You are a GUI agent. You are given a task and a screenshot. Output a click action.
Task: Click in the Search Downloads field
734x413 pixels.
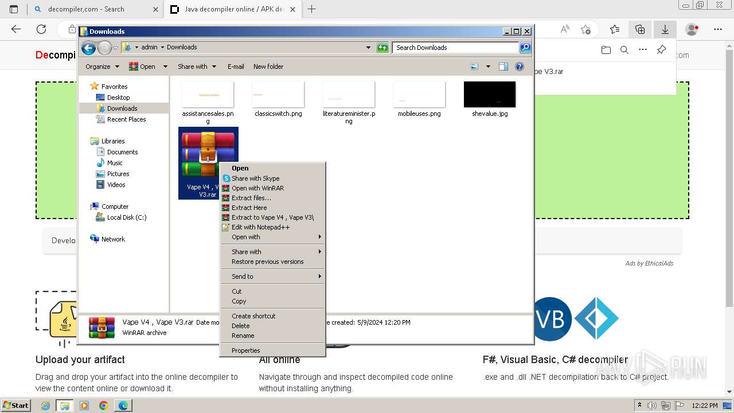[x=456, y=48]
